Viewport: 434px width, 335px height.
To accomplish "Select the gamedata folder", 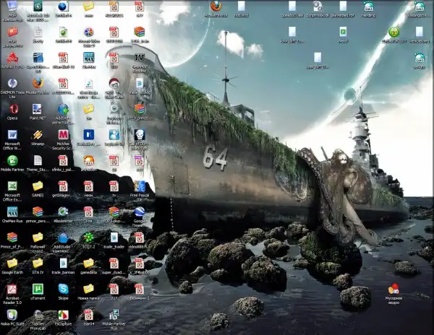I will [x=88, y=264].
